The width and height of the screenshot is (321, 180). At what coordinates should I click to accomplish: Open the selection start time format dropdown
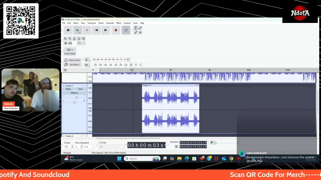coord(206,143)
